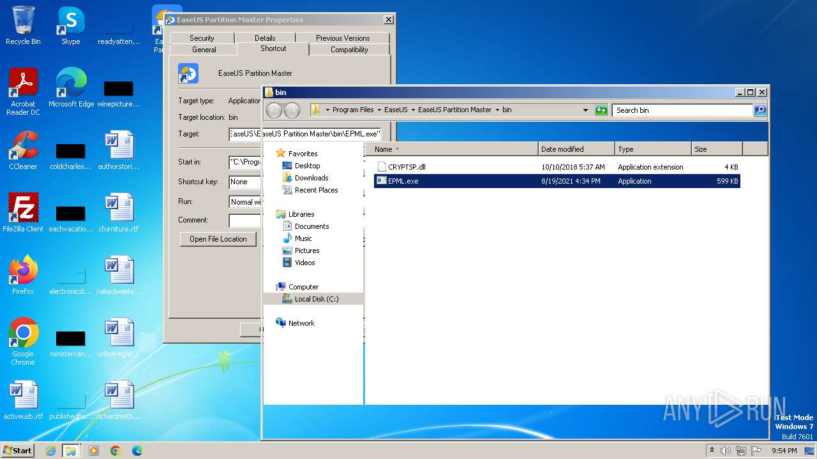This screenshot has width=817, height=459.
Task: Select the coldcharles desktop item
Action: pyautogui.click(x=70, y=156)
